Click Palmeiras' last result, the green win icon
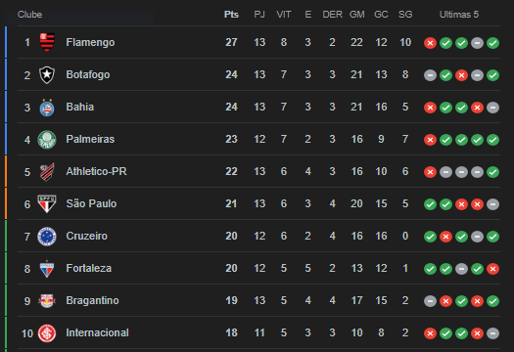 coord(493,140)
